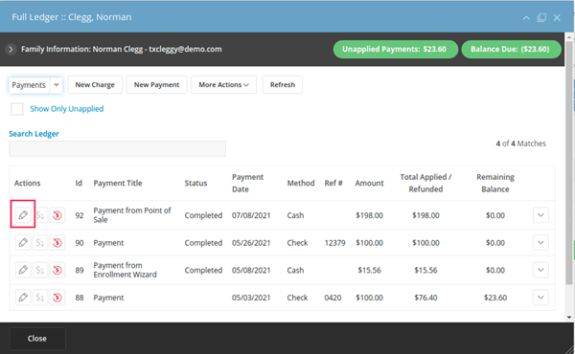The width and height of the screenshot is (575, 354).
Task: Select 'Payment from Enrollment Wizard' title
Action: [125, 270]
